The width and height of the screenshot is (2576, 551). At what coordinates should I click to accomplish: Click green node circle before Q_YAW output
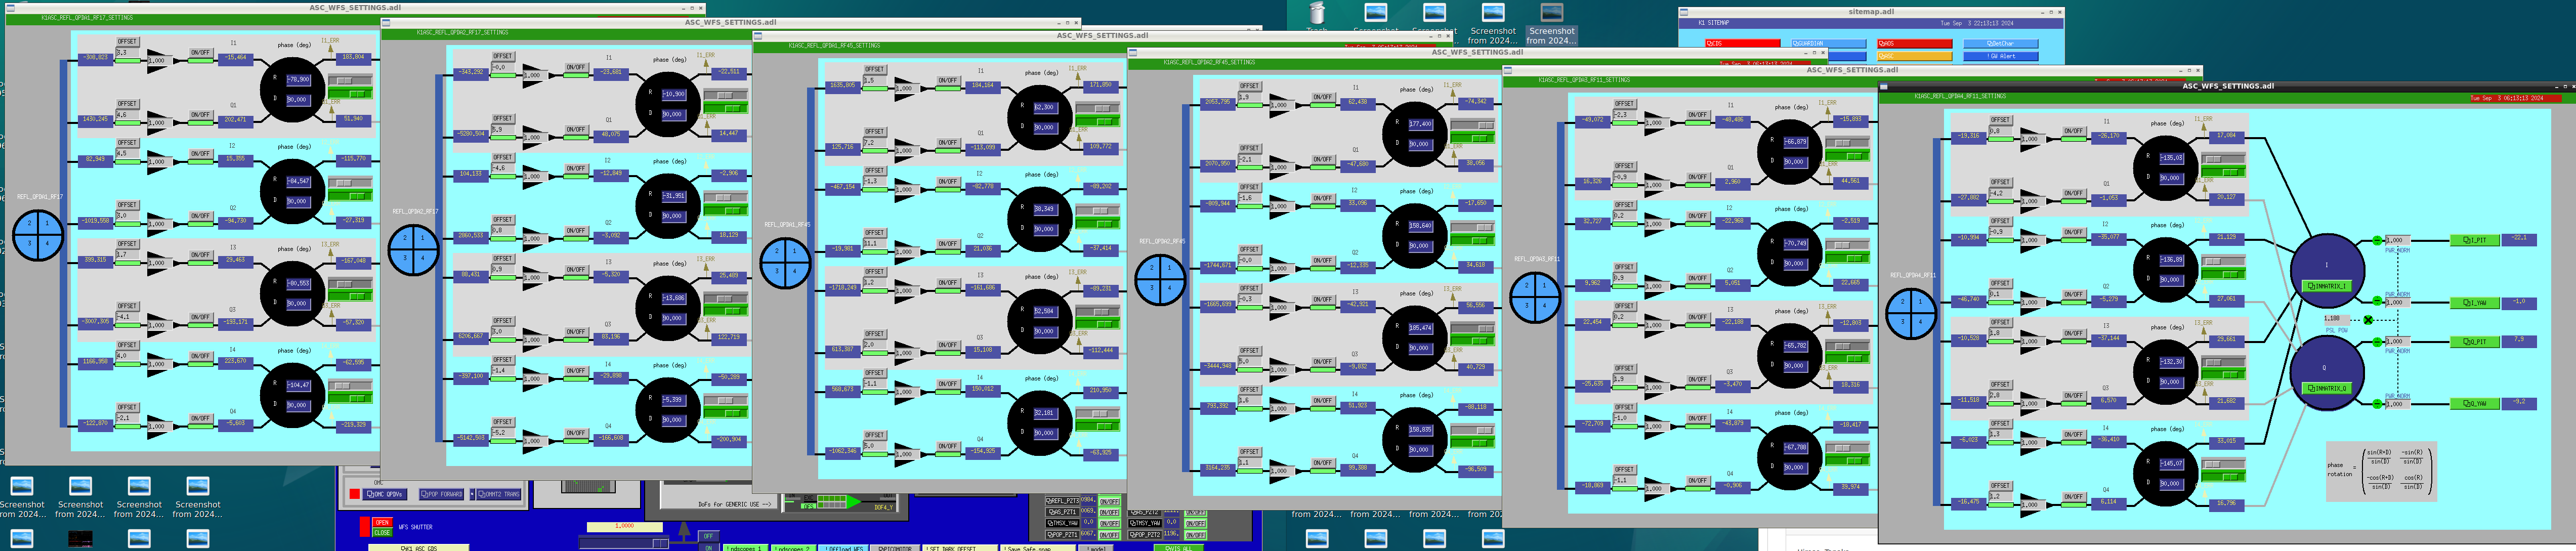pyautogui.click(x=2377, y=404)
